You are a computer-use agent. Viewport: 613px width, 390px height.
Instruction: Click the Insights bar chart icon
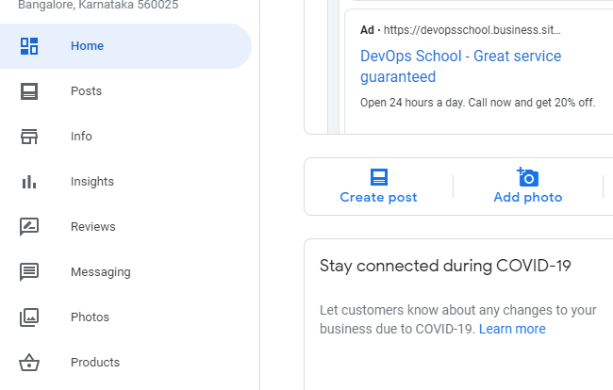pos(29,182)
